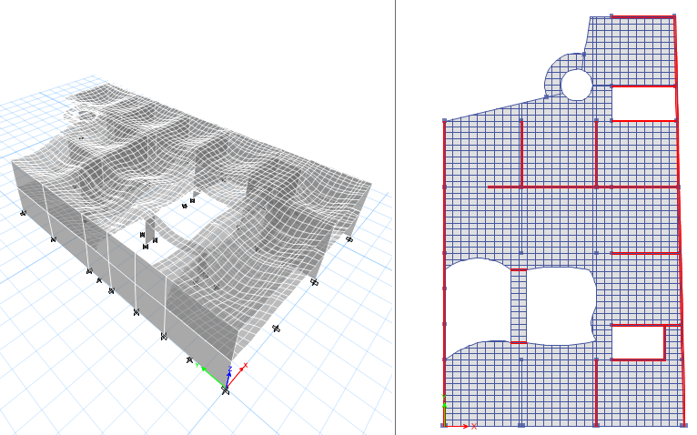Click the red X axis label in plan view
This screenshot has width=697, height=435.
(474, 426)
